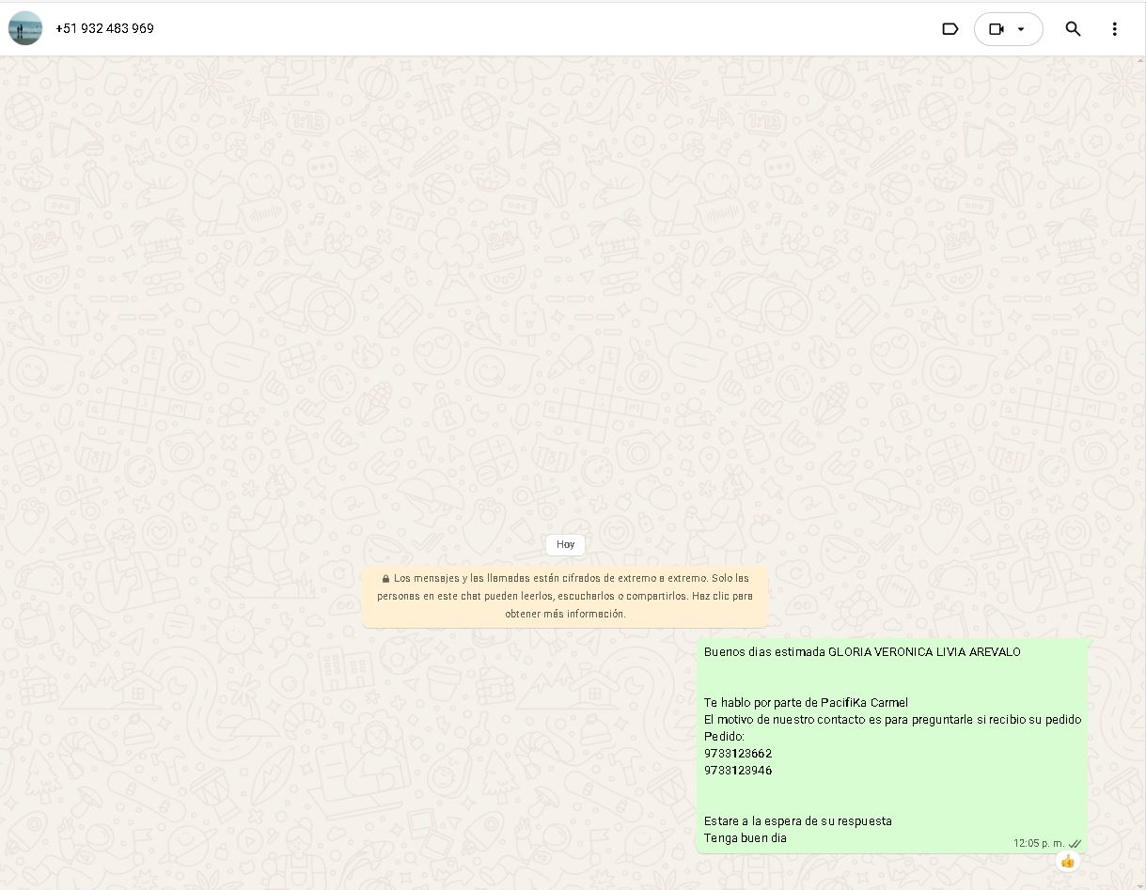Click the greeting line mentioning GLORIA VERONICA

(861, 652)
